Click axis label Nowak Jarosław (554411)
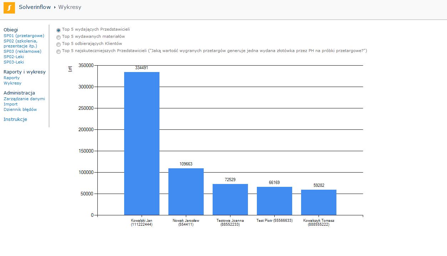Viewport: 447px width, 256px height. 186,222
